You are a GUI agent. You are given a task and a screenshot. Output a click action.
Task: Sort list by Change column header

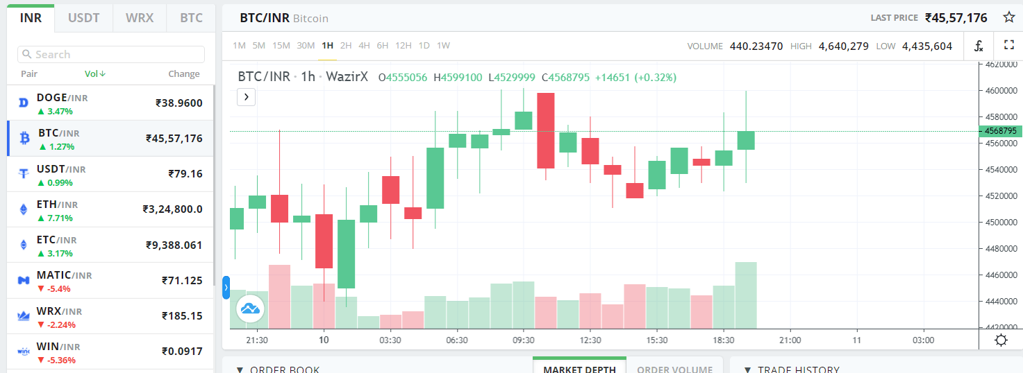[184, 73]
